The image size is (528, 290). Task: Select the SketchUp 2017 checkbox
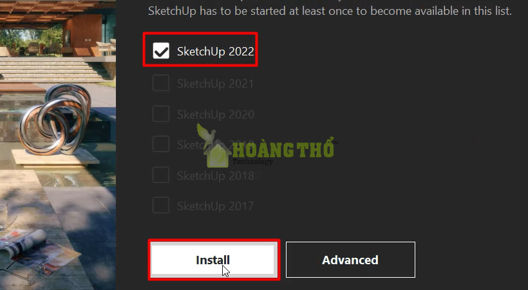click(x=161, y=205)
